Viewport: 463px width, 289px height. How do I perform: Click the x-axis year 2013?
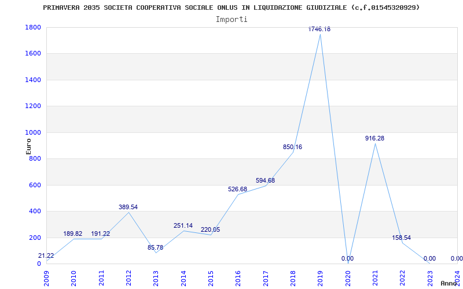click(x=156, y=279)
